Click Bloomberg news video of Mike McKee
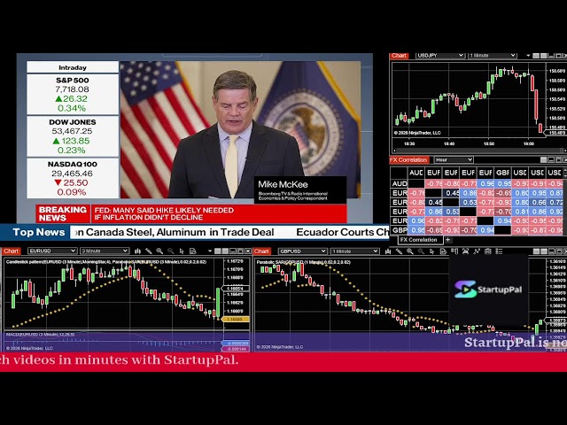Image resolution: width=567 pixels, height=425 pixels. (240, 130)
